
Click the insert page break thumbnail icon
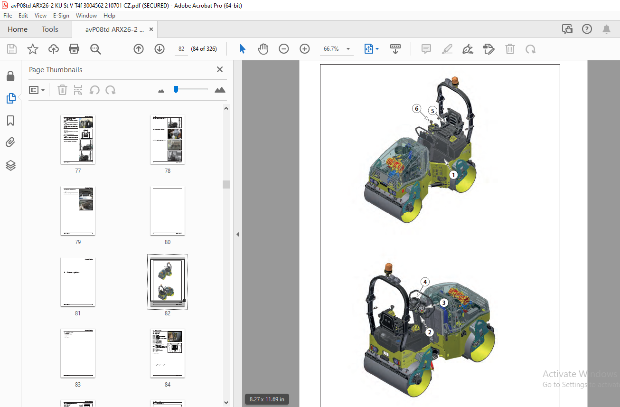click(78, 90)
